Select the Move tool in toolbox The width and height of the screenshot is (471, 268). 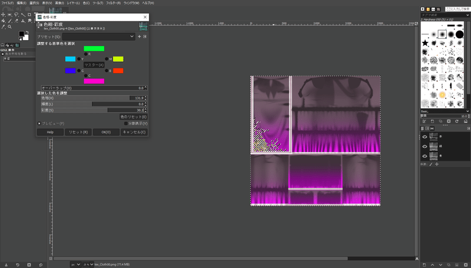(x=4, y=14)
